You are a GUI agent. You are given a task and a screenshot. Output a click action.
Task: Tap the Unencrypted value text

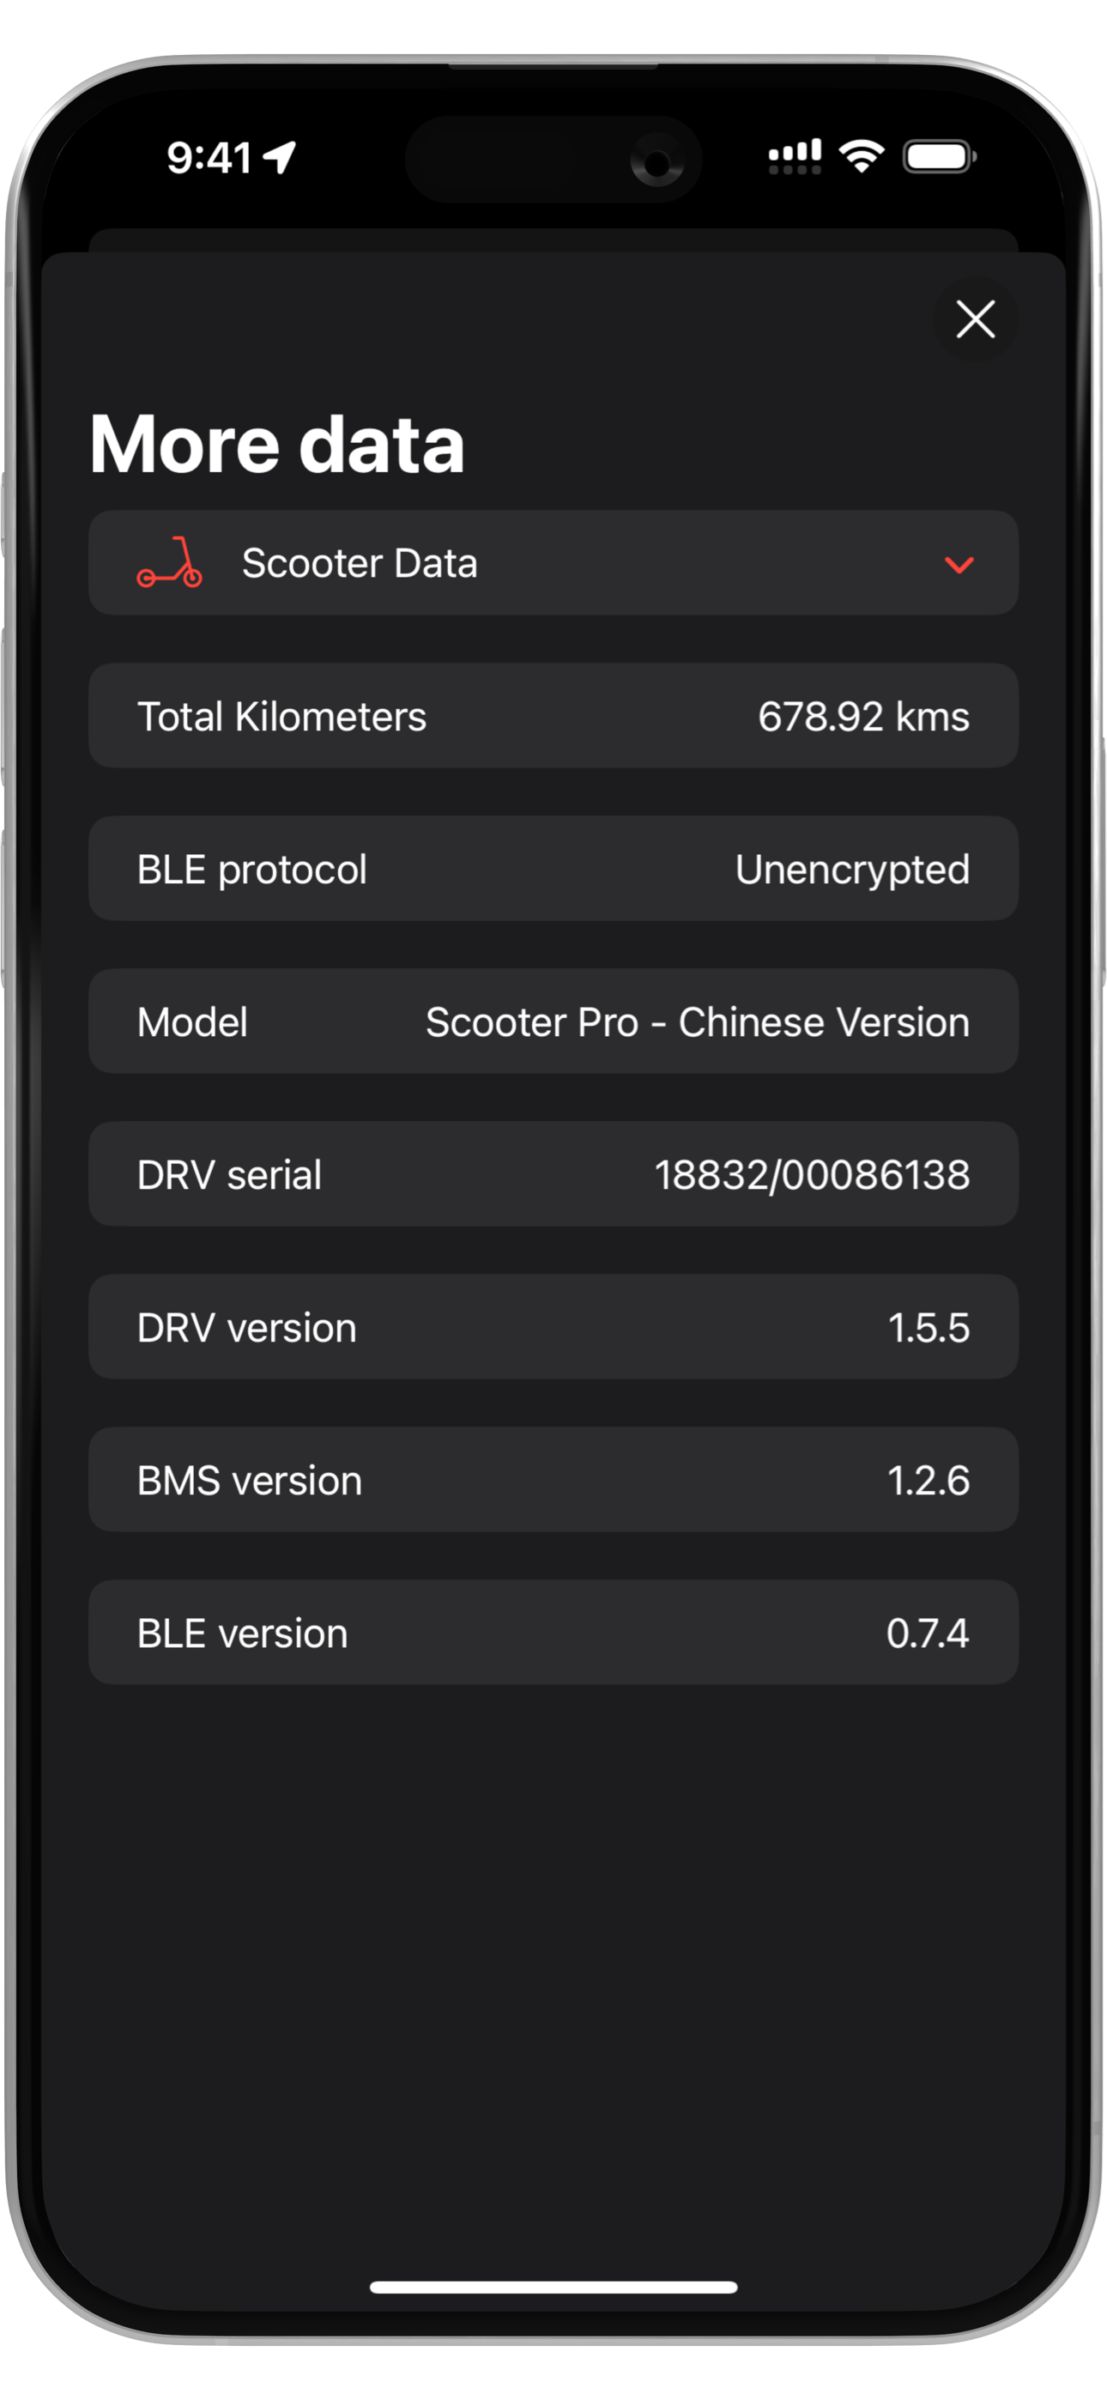(851, 870)
